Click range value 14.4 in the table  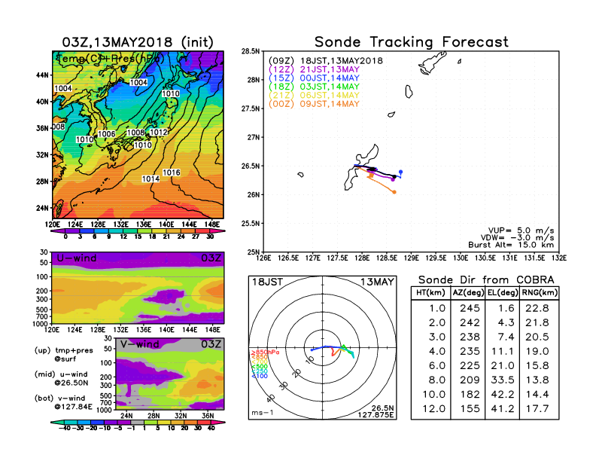pos(537,395)
